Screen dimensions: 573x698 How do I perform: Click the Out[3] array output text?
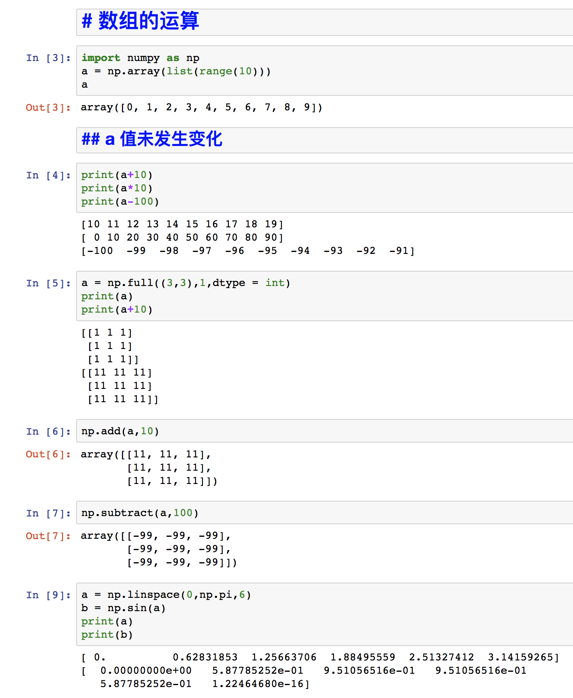coord(201,108)
